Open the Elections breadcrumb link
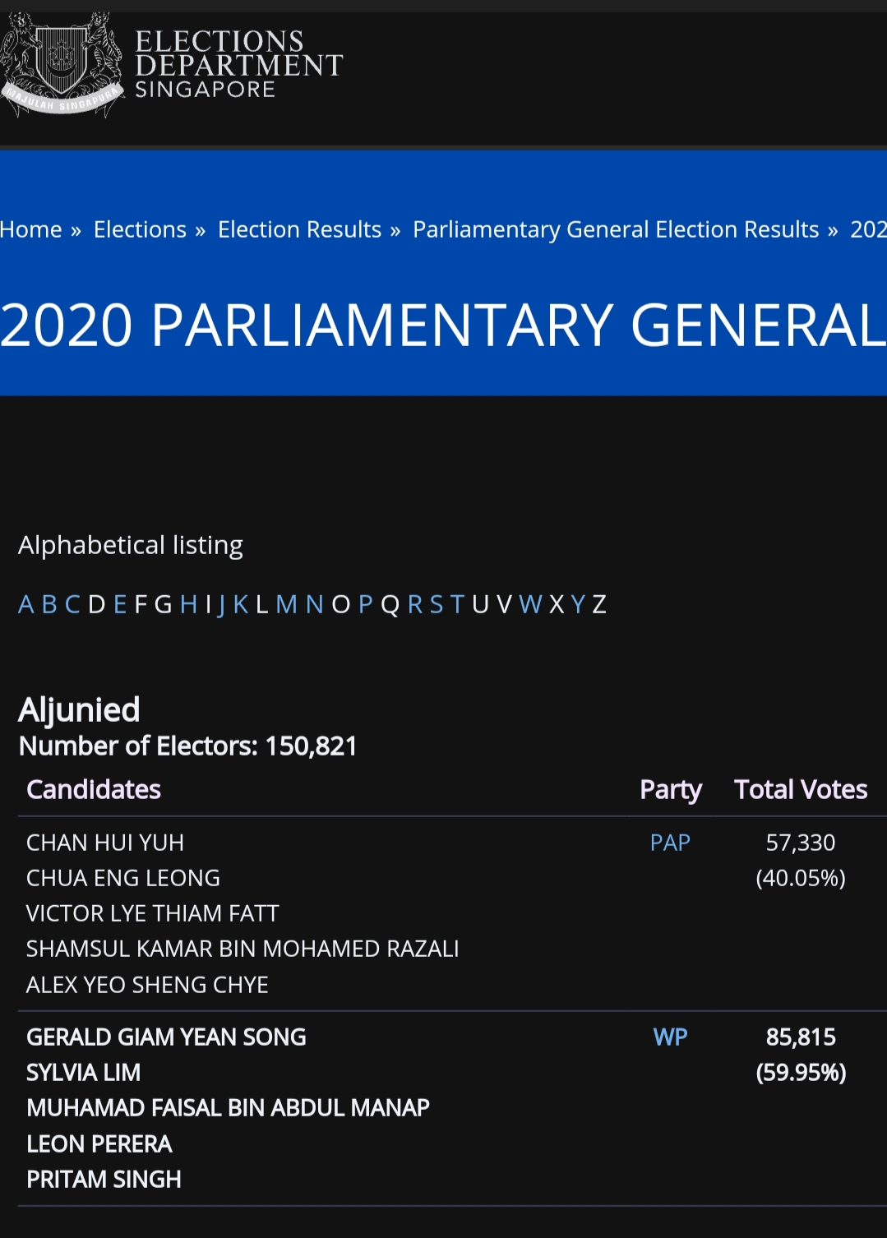The image size is (887, 1238). (140, 229)
